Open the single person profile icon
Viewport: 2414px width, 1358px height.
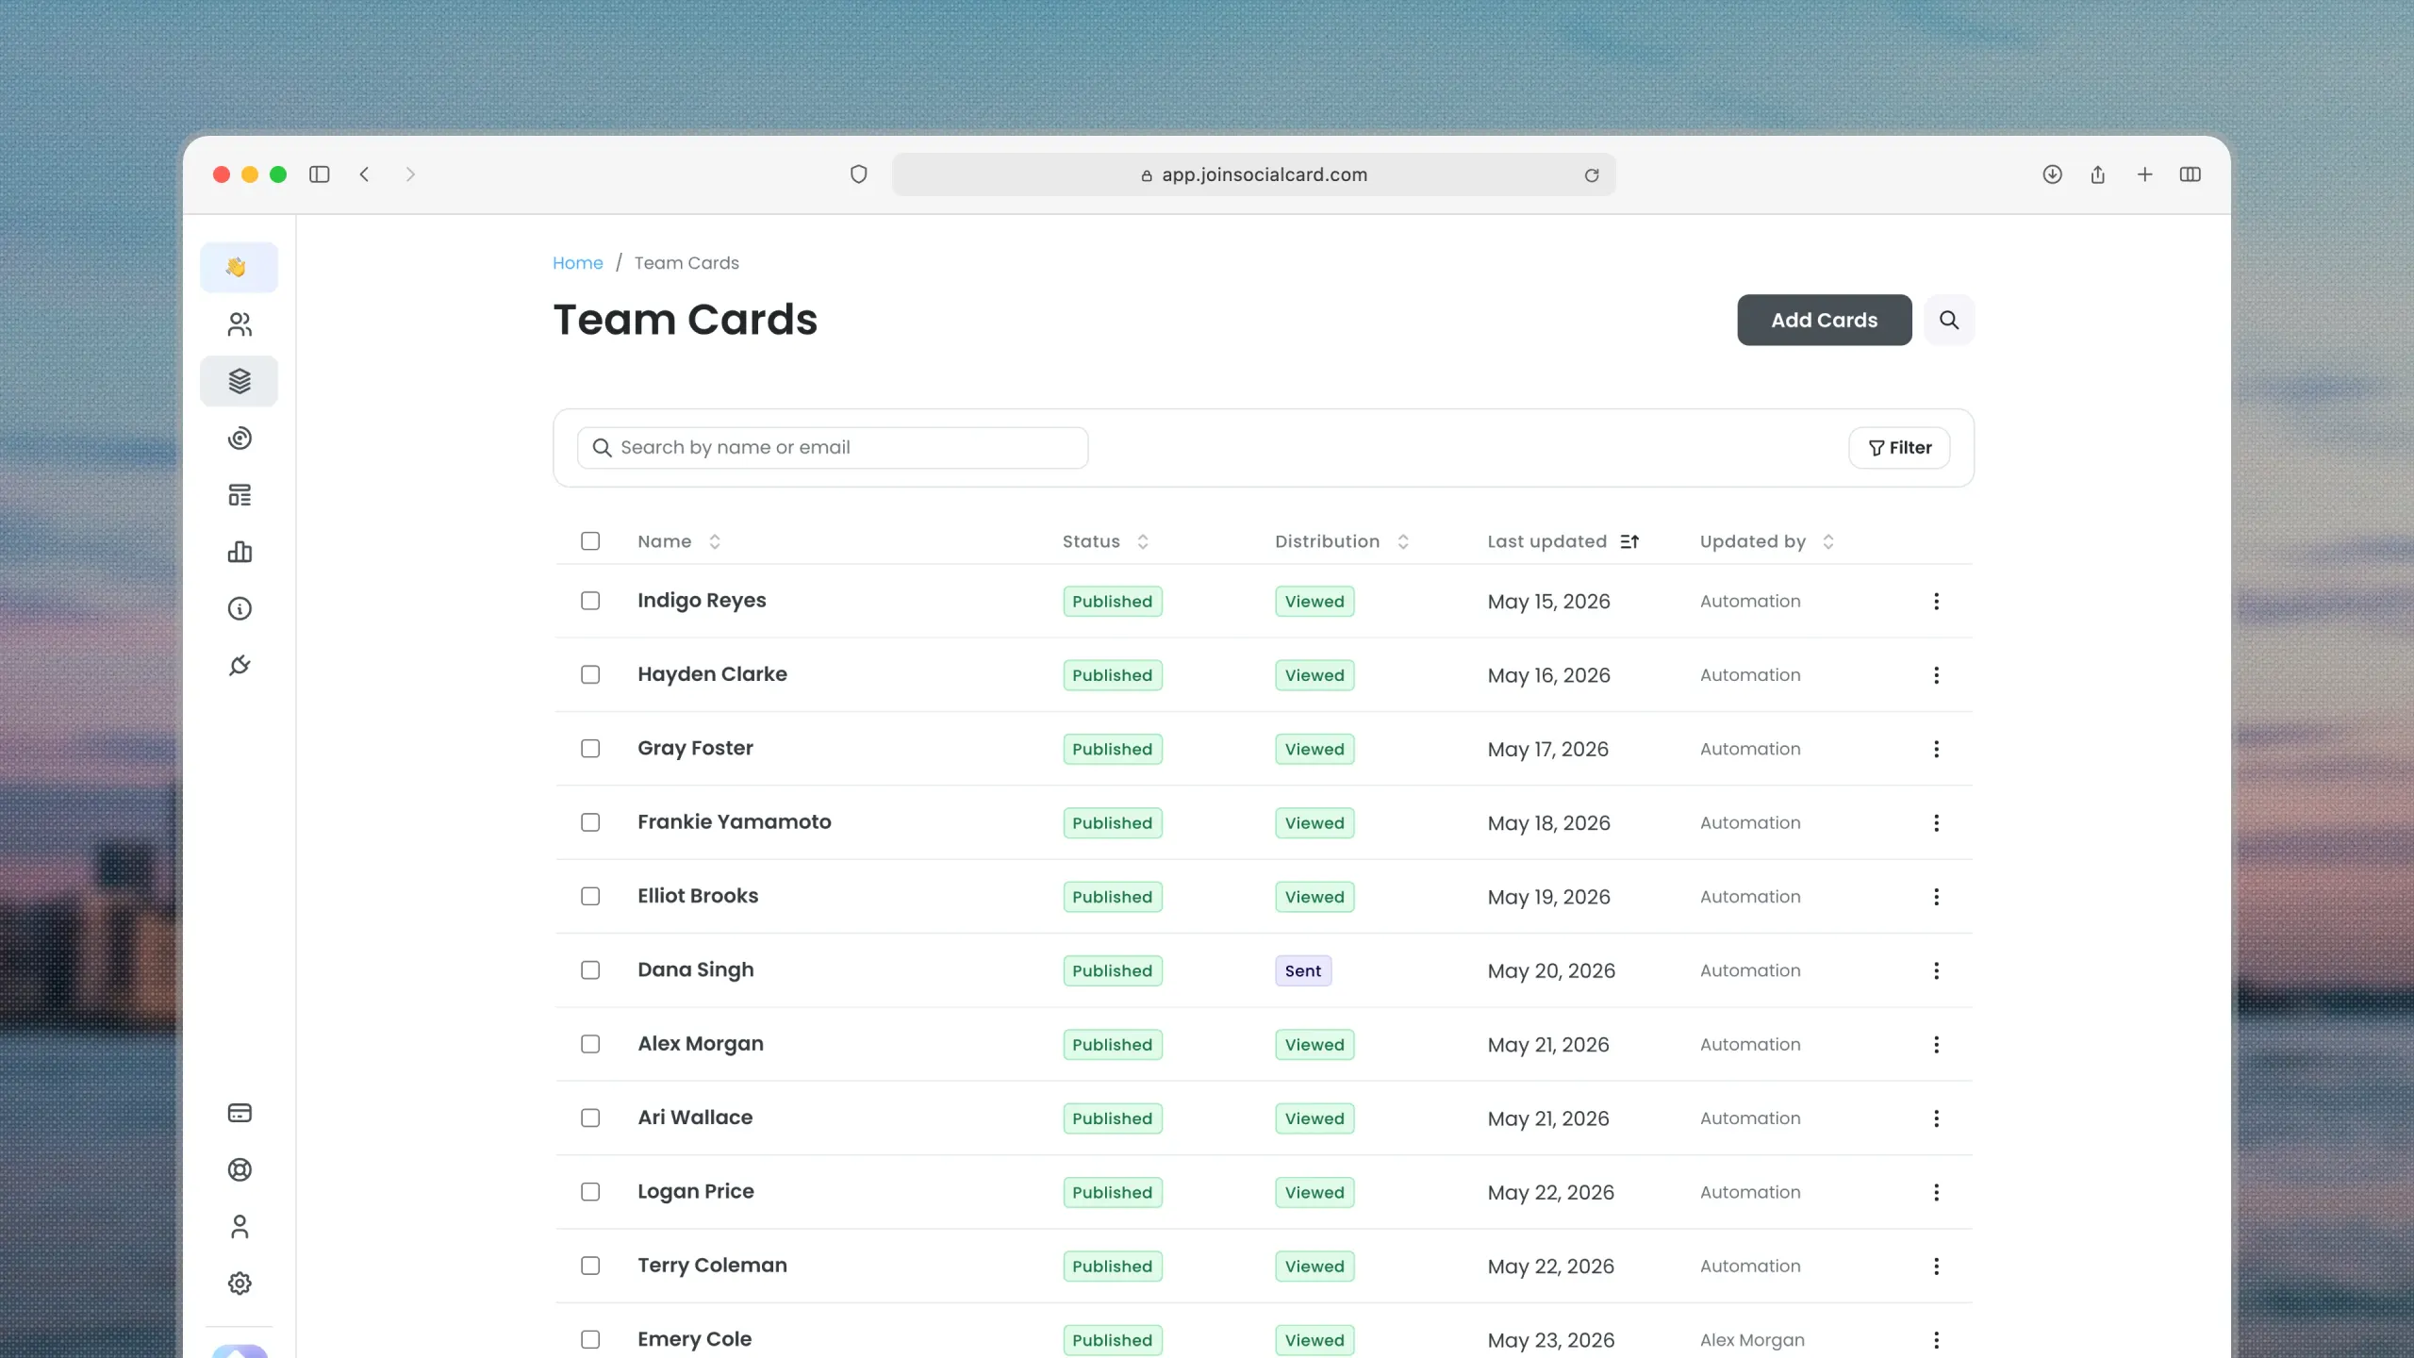click(x=240, y=1227)
